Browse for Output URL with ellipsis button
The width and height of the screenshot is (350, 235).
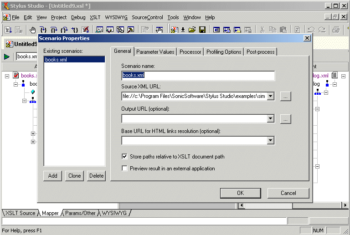[285, 119]
